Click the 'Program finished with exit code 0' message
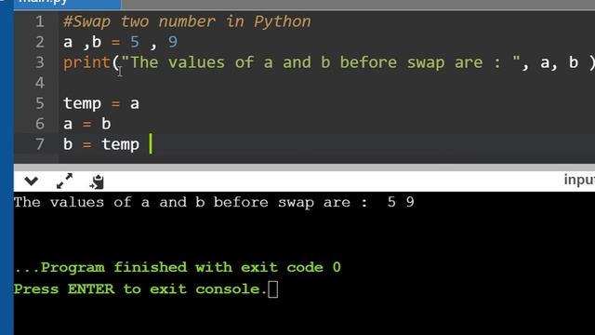 point(178,267)
